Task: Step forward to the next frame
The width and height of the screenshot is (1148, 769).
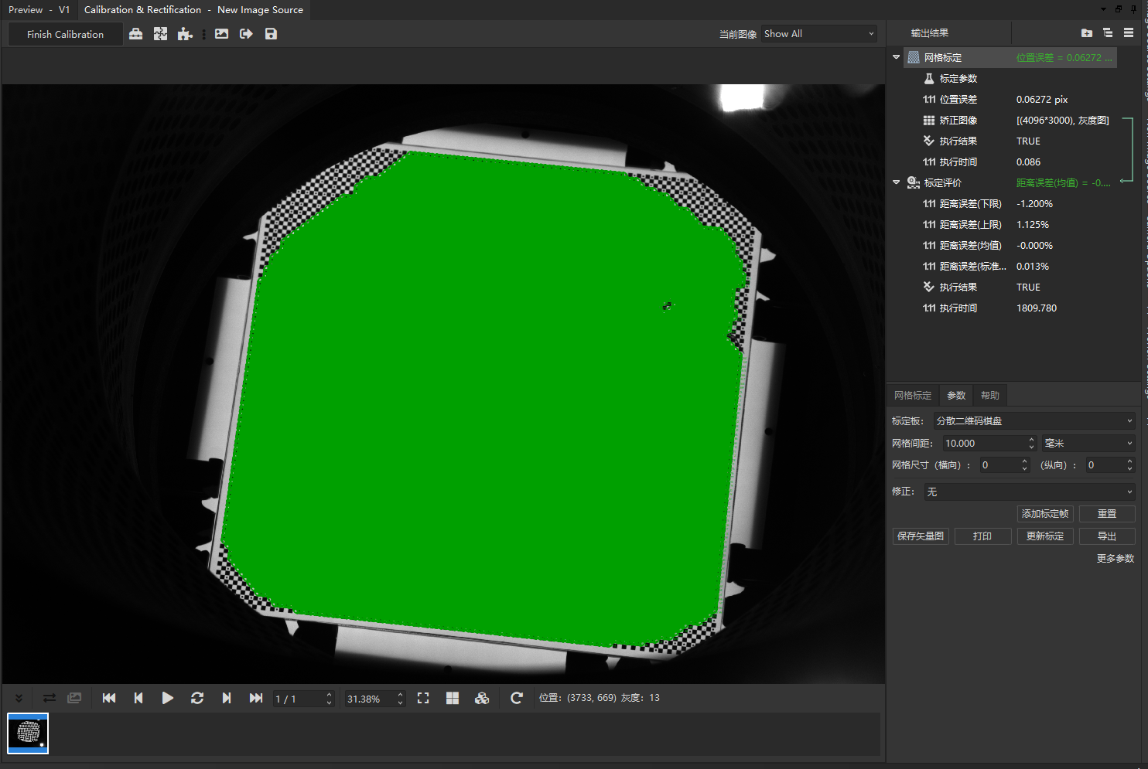Action: (227, 698)
